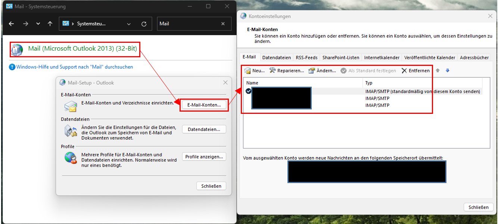Click the E-Mail-Konten envelope icon
The width and height of the screenshot is (498, 224).
71,106
